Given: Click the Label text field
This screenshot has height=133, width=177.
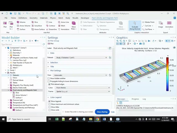Looking at the screenshot, I should 80,48.
